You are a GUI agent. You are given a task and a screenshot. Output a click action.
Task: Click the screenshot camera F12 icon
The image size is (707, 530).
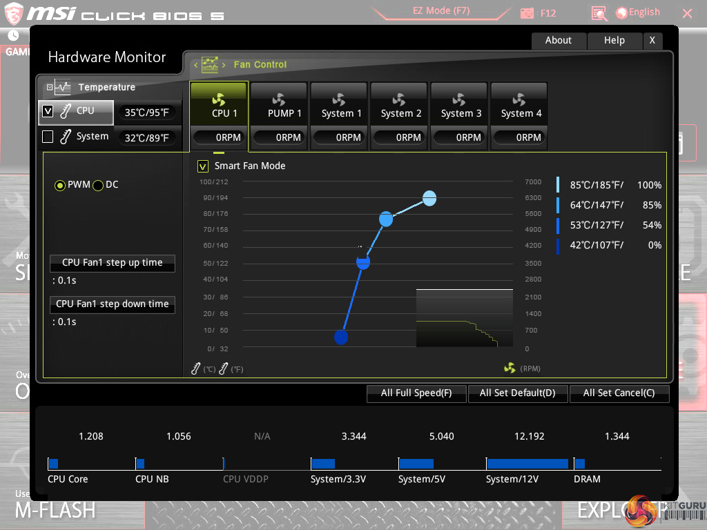(x=527, y=14)
